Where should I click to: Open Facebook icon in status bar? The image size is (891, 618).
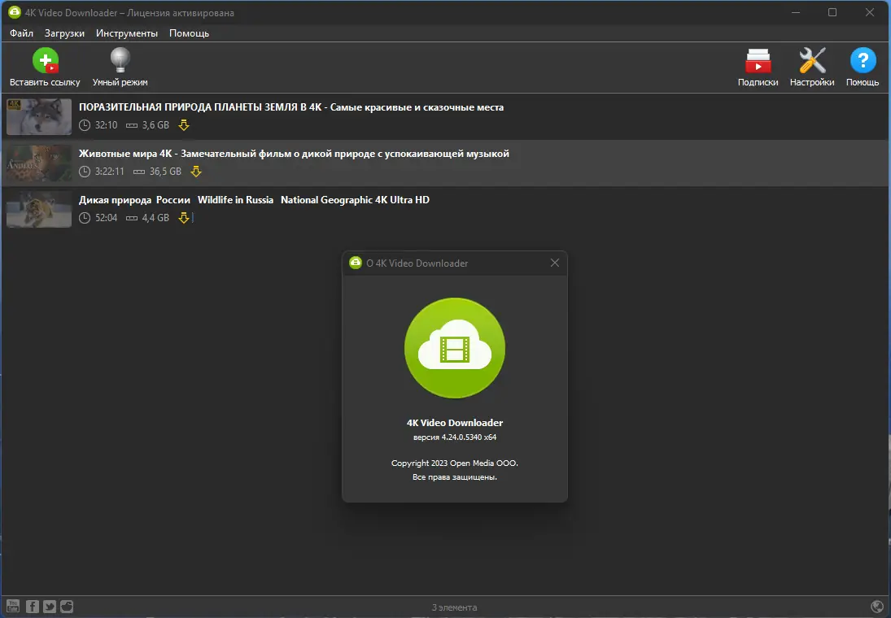33,606
